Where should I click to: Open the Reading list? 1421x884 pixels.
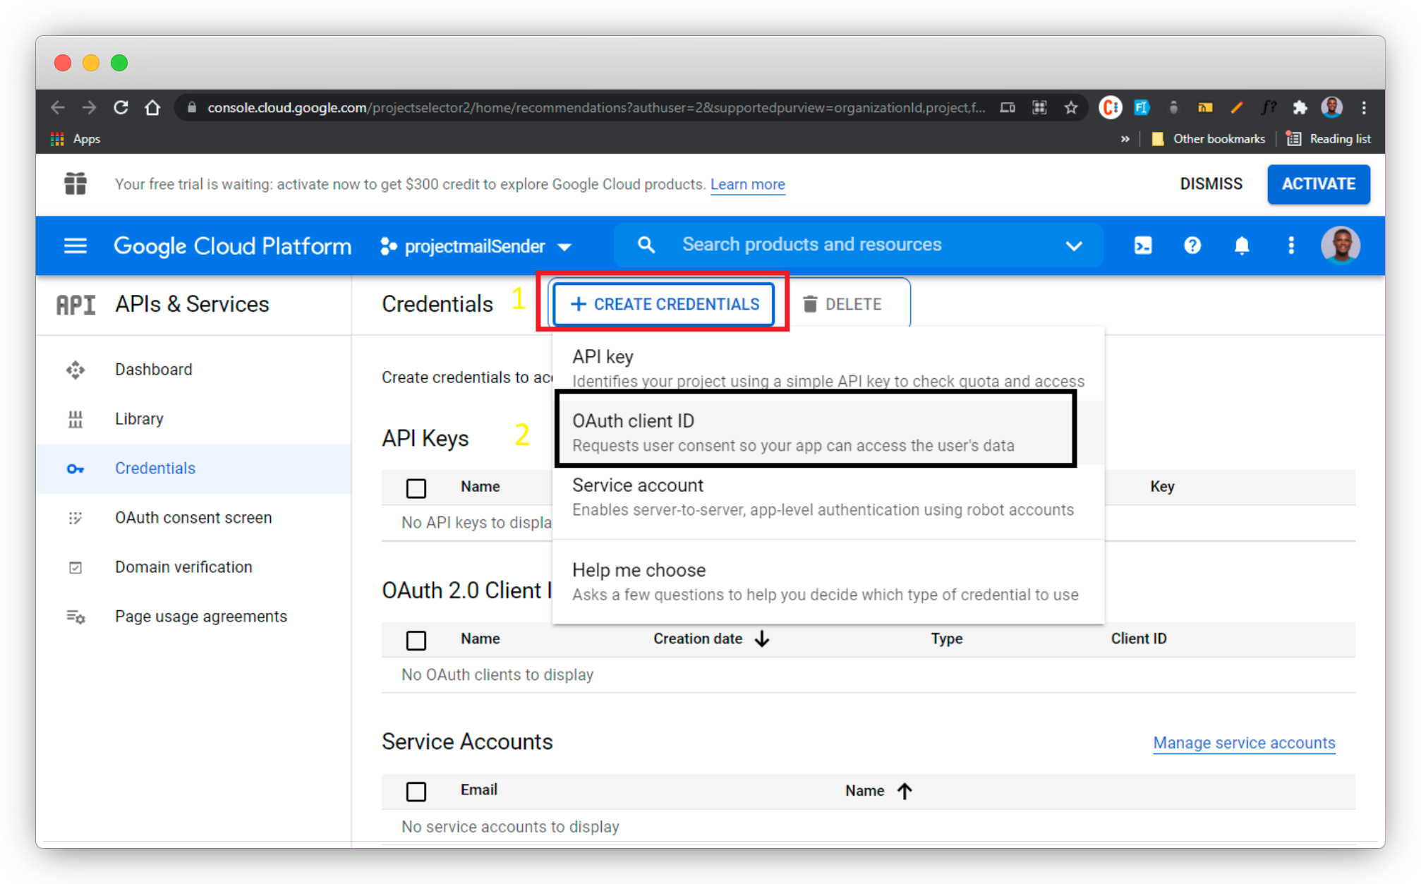click(x=1329, y=139)
